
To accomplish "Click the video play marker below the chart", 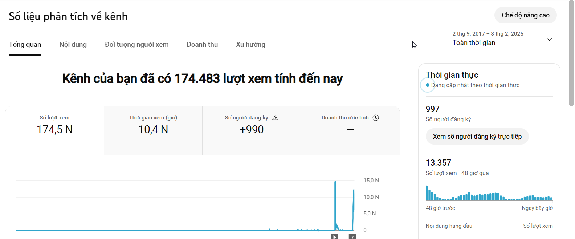I will 334,236.
